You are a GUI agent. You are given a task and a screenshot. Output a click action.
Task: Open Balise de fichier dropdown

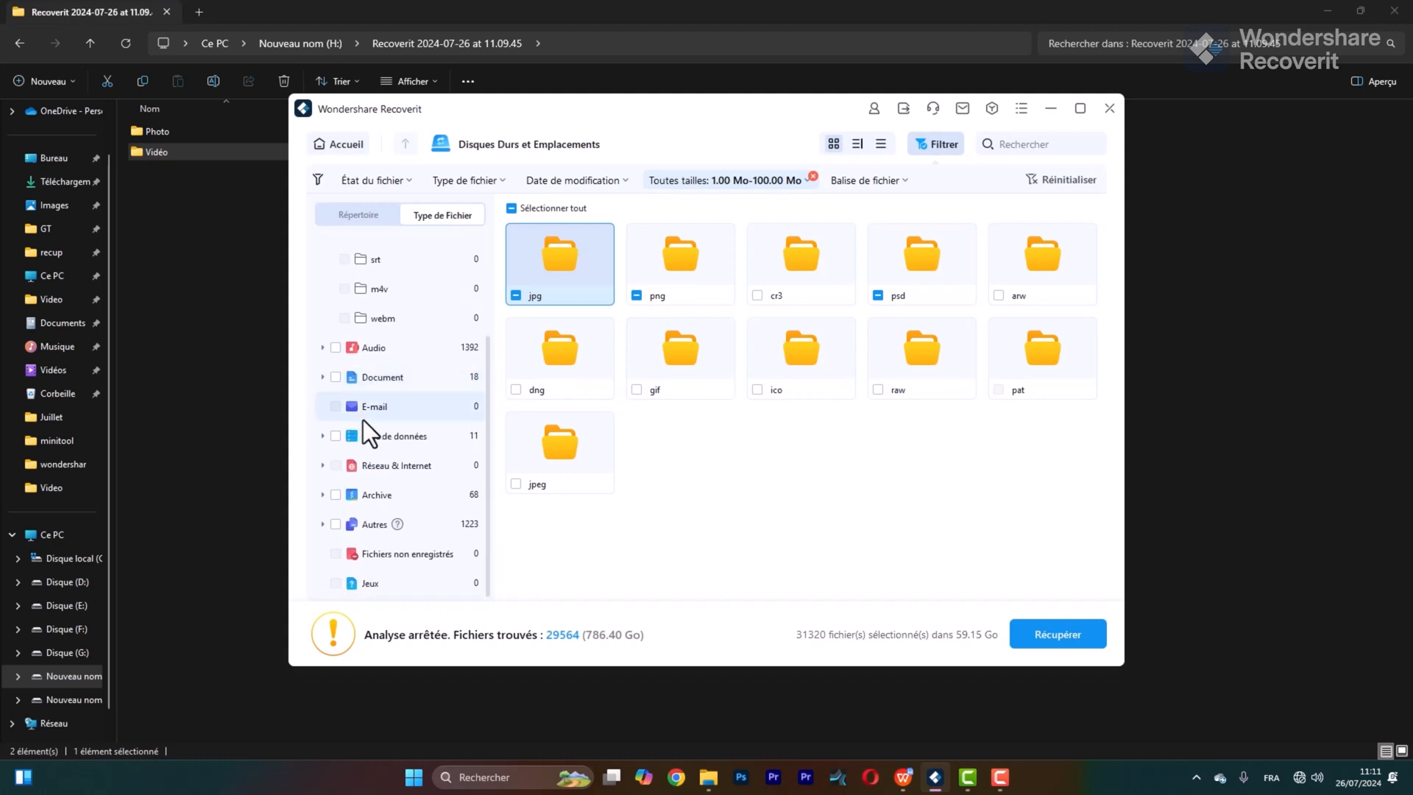[869, 180]
